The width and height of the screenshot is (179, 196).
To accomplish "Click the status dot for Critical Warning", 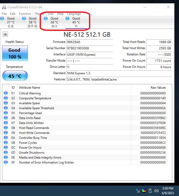I will click(x=6, y=93).
